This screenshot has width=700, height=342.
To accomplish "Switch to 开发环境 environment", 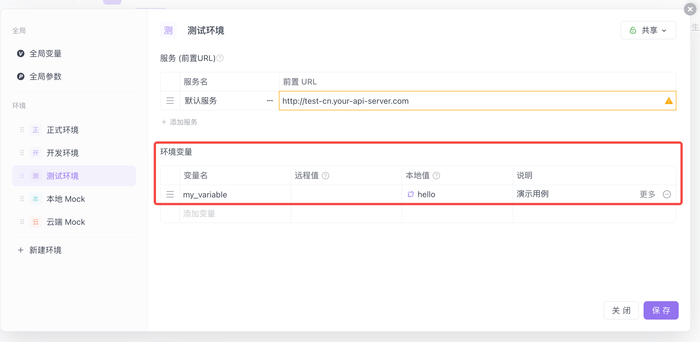I will (62, 153).
